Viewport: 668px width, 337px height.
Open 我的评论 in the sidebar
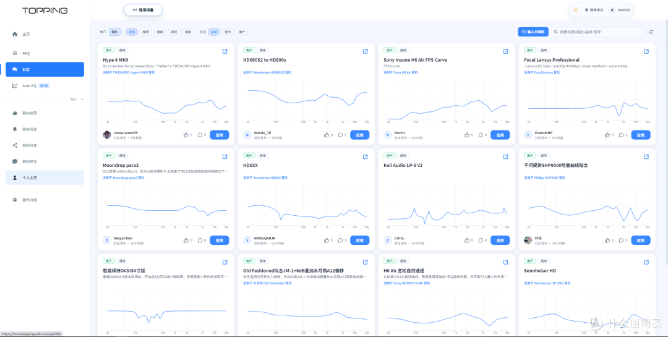(x=45, y=161)
